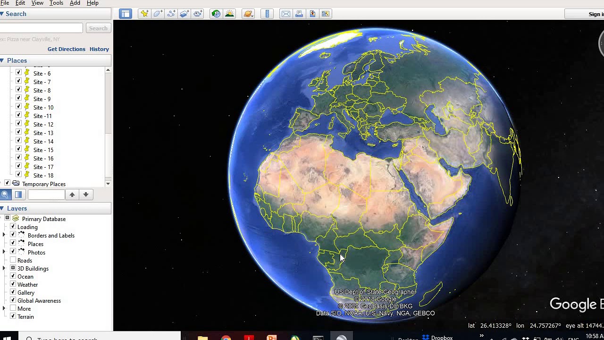Open the planet switcher dropdown
This screenshot has width=604, height=340.
tap(248, 14)
